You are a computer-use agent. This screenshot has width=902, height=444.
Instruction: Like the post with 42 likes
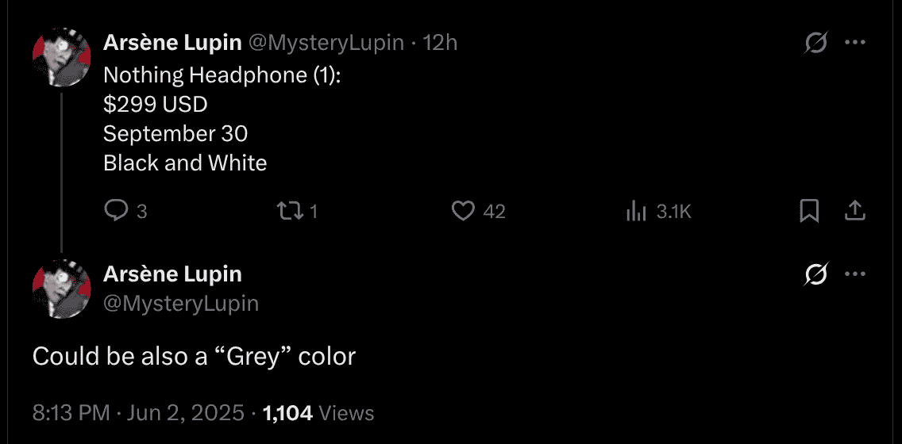pyautogui.click(x=463, y=211)
